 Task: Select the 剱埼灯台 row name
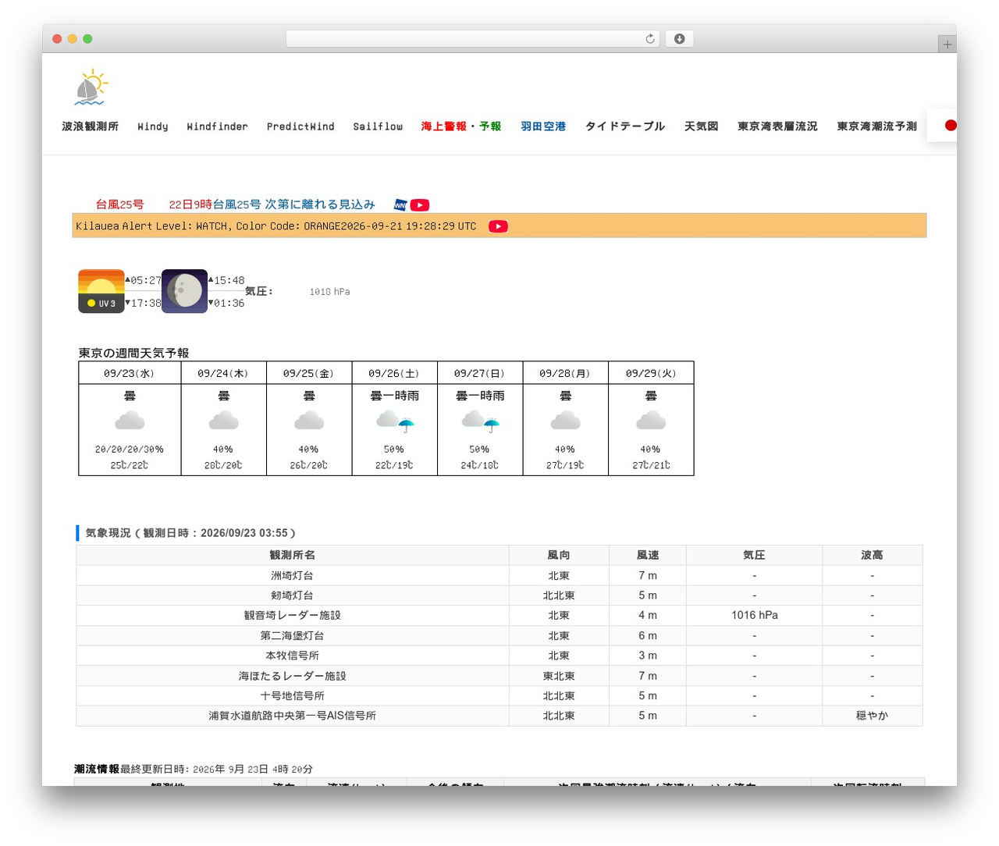coord(292,595)
